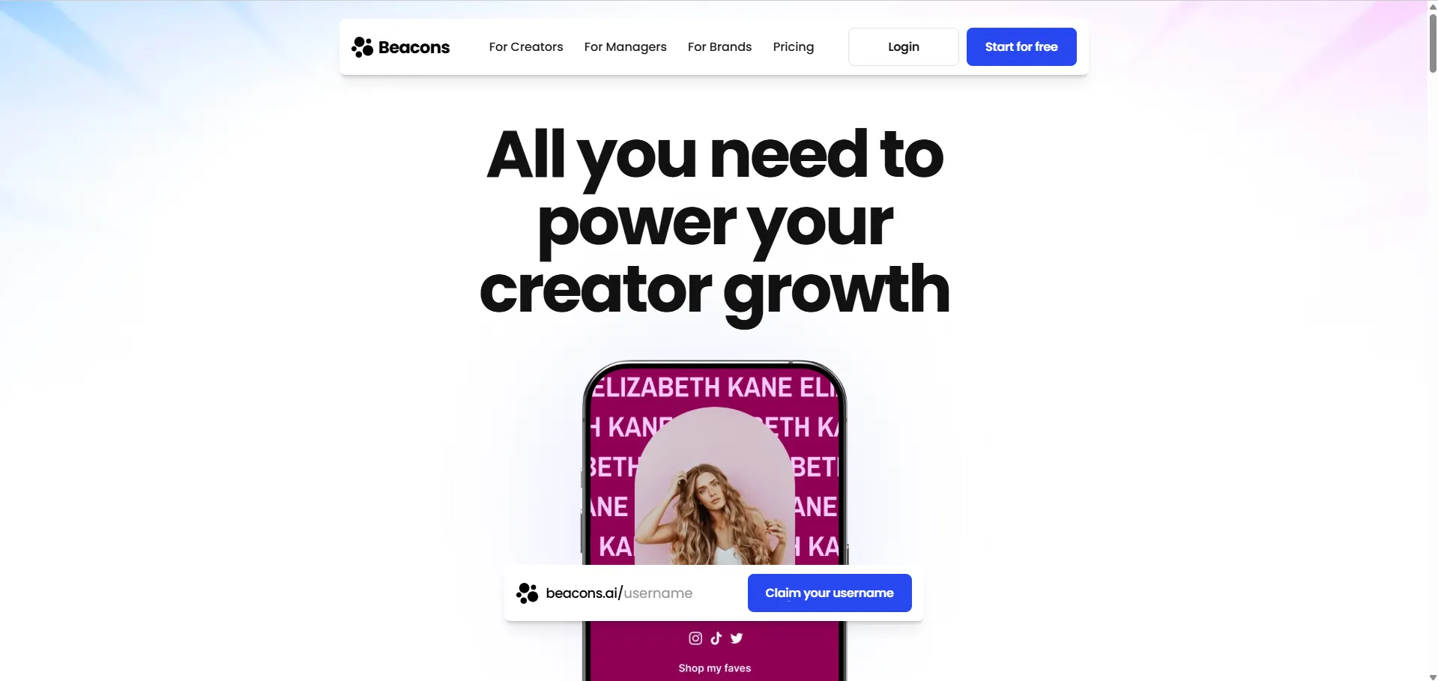Open the For Brands menu

[x=719, y=46]
